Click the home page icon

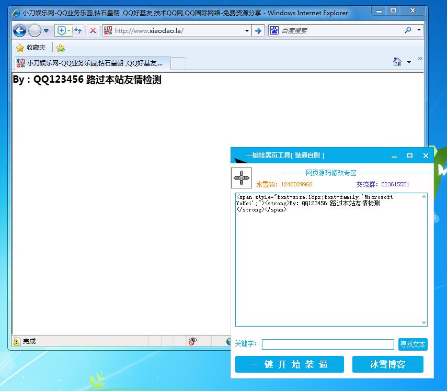pos(397,62)
